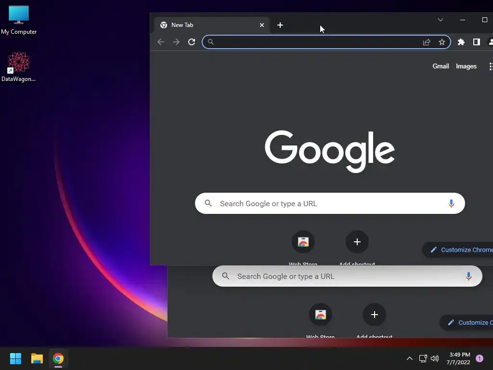Click the front window Google search box

330,203
